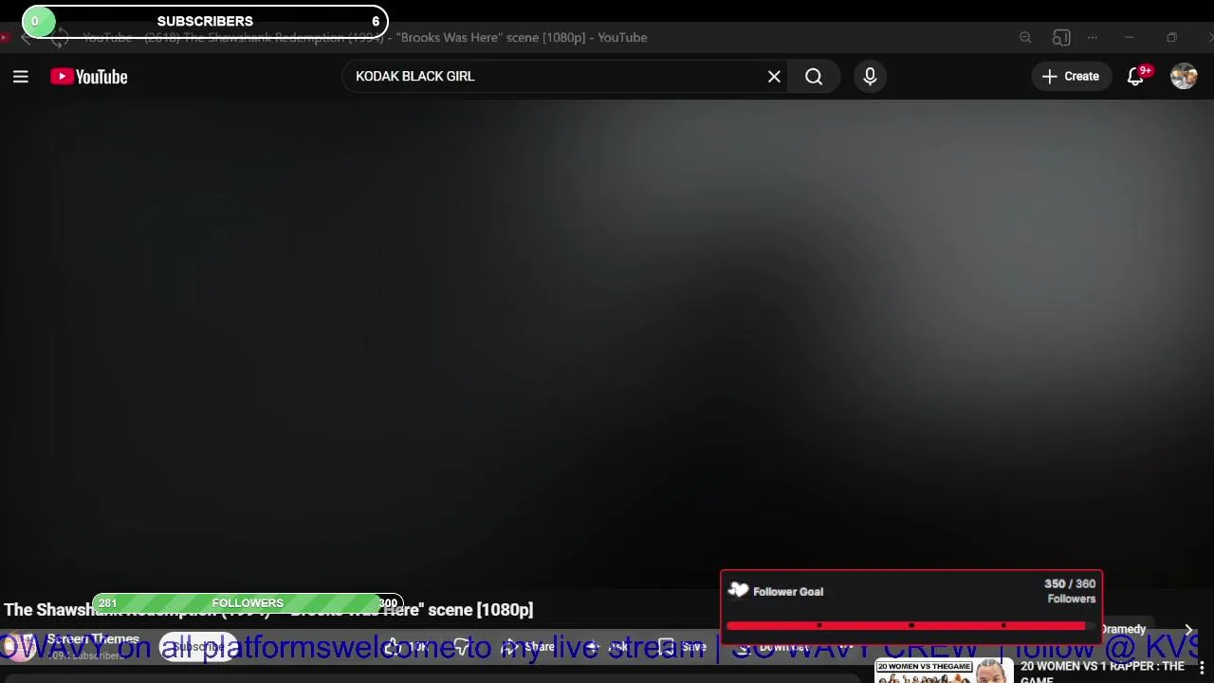1214x683 pixels.
Task: Go to YouTube home via logo
Action: 89,77
